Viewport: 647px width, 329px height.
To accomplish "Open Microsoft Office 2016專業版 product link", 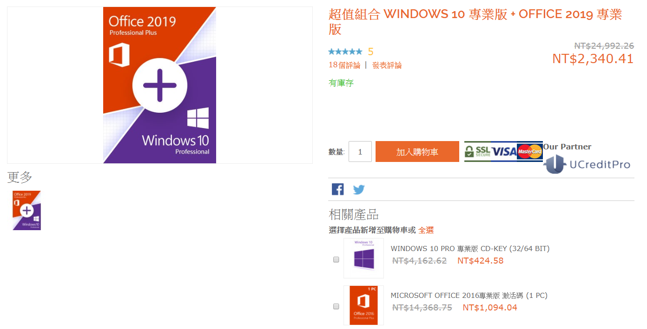I will (x=469, y=296).
